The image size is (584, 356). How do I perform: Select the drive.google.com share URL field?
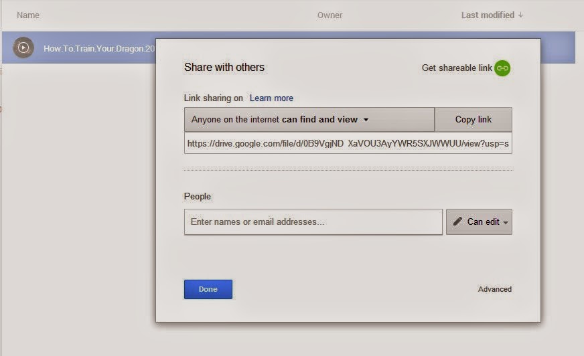click(x=348, y=143)
